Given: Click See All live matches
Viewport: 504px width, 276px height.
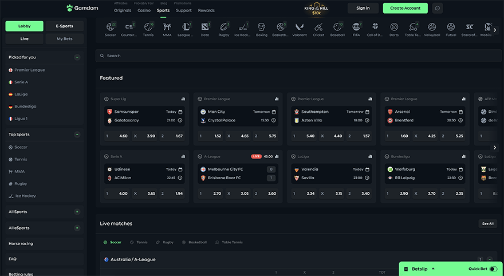Looking at the screenshot, I should point(487,224).
